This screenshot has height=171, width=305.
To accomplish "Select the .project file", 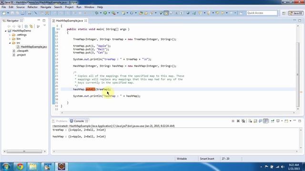I will tap(19, 55).
